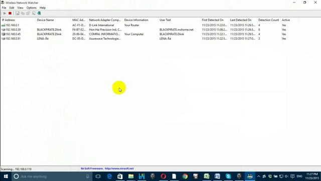Sort by the Detection Count column header
The width and height of the screenshot is (321, 181).
[269, 20]
